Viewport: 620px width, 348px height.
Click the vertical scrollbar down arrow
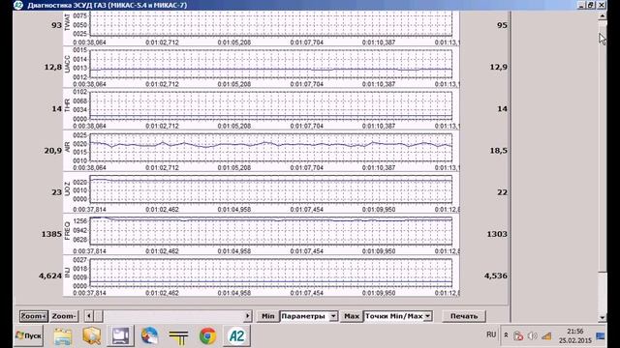point(603,317)
